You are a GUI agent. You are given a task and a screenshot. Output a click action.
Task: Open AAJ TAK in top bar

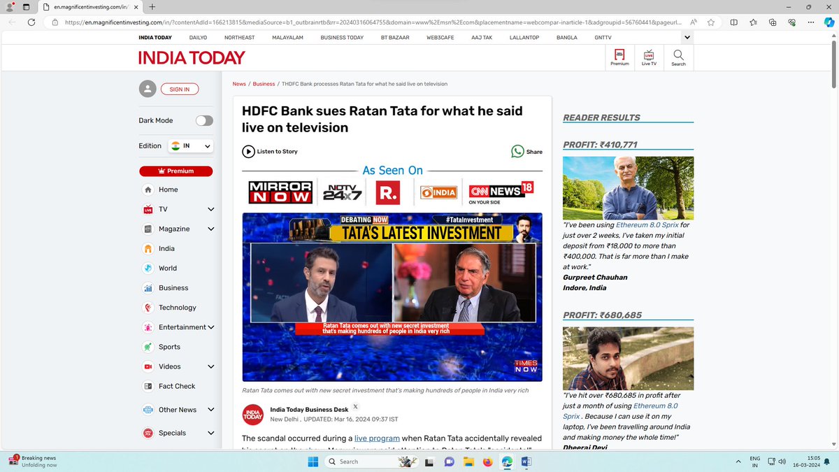(482, 37)
